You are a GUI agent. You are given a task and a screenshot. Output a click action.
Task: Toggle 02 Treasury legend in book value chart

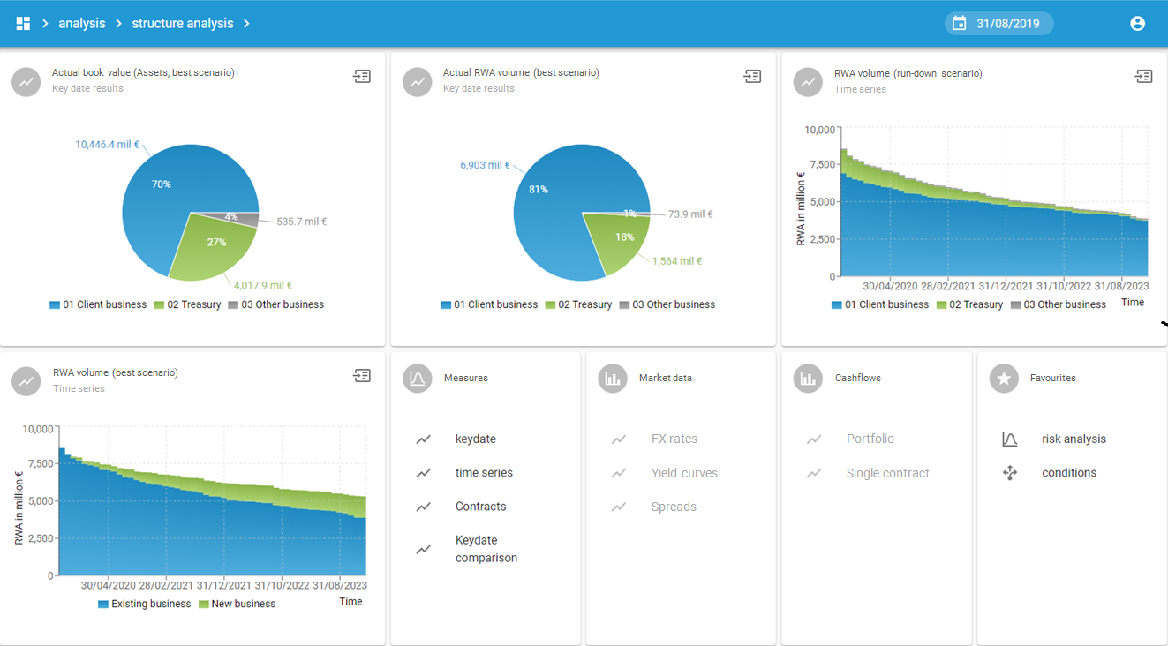tap(189, 304)
